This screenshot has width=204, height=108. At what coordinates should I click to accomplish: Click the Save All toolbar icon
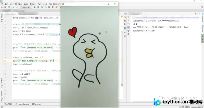pos(5,7)
